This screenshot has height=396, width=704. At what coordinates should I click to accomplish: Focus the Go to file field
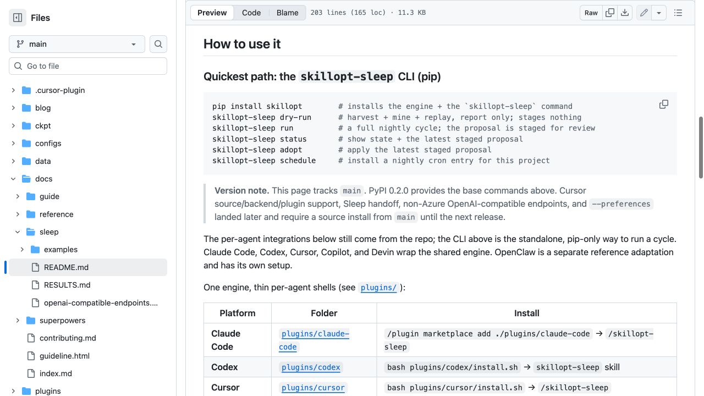coord(88,66)
